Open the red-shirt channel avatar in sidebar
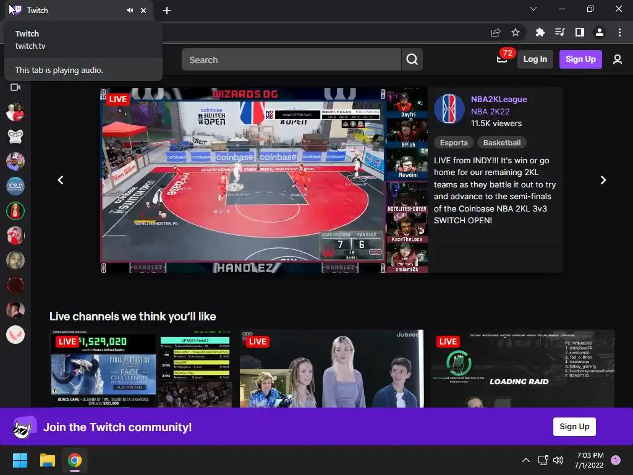 tap(15, 236)
